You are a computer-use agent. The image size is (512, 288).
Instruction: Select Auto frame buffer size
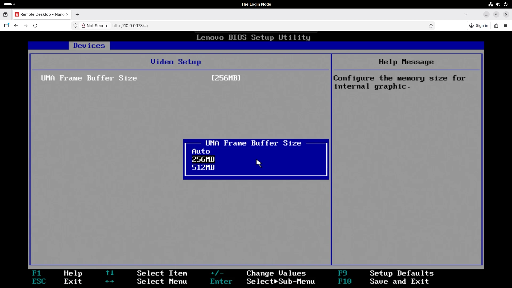(201, 151)
